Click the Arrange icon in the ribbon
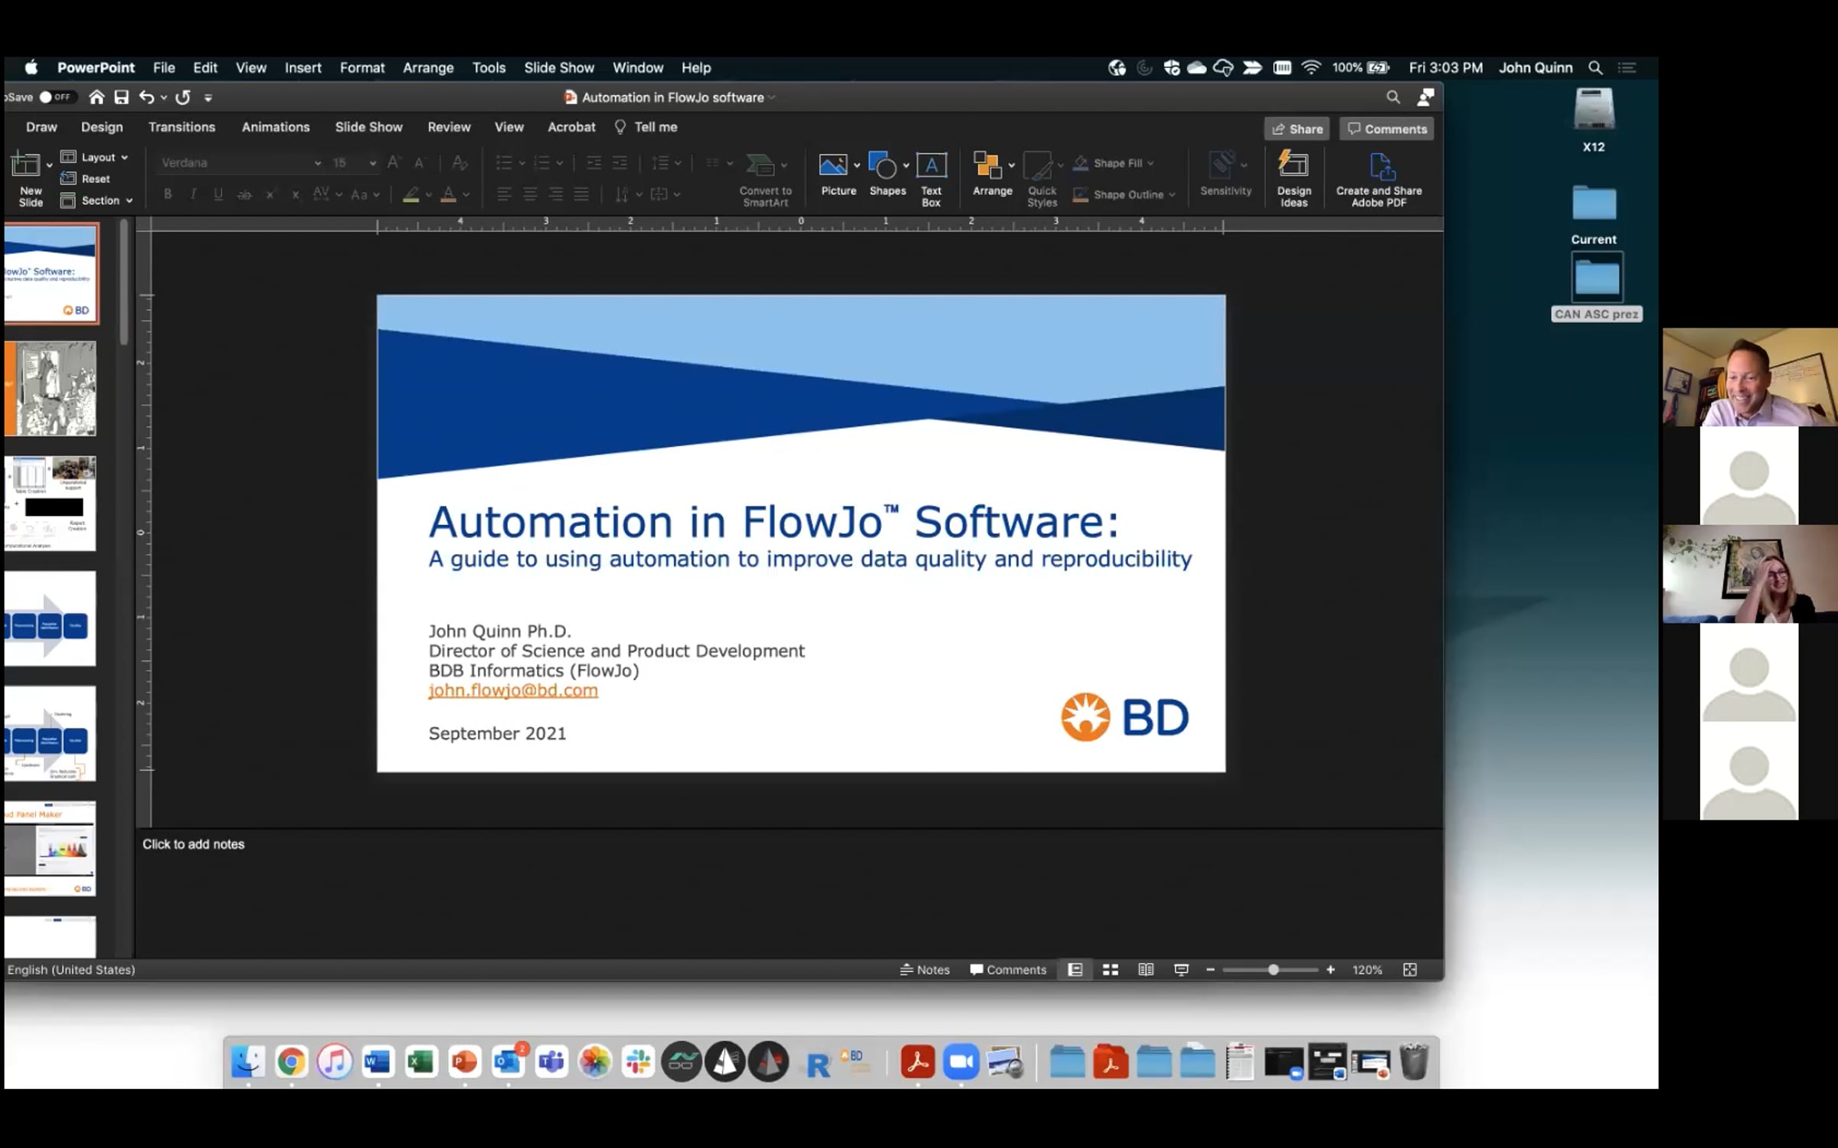The height and width of the screenshot is (1148, 1838). point(987,165)
